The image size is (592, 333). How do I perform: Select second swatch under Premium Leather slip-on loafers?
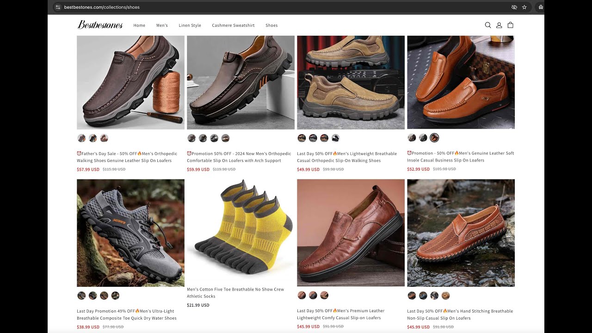tap(313, 295)
